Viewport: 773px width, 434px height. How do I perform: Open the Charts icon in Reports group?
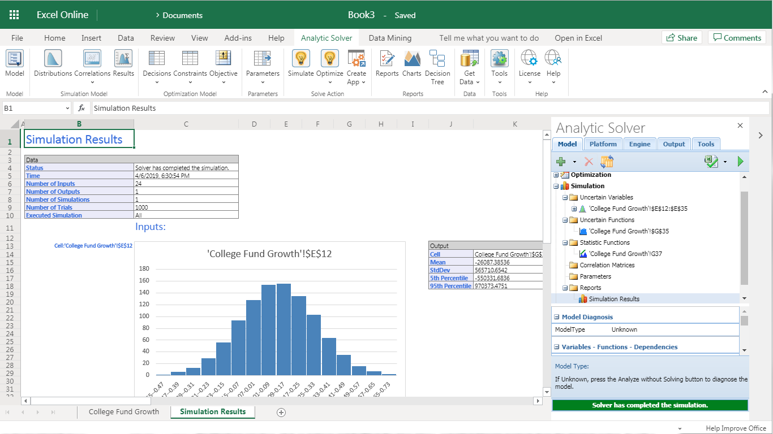(412, 59)
